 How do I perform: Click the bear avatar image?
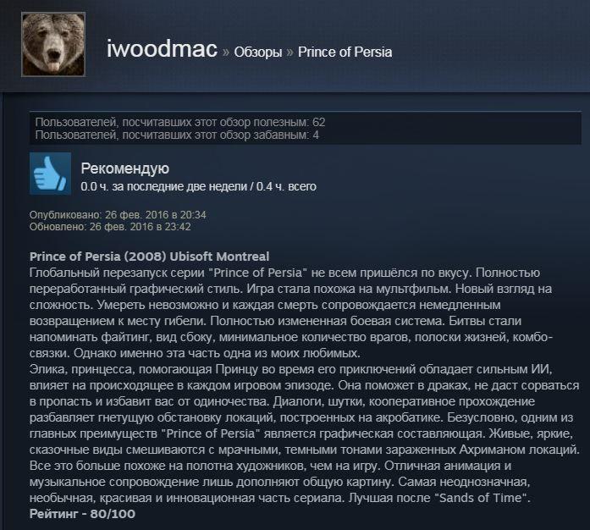(x=53, y=44)
